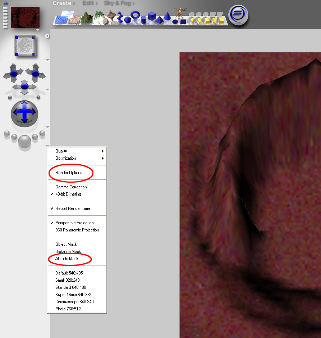Click the nano preview thumbnail
This screenshot has height=338, width=321.
(x=25, y=18)
